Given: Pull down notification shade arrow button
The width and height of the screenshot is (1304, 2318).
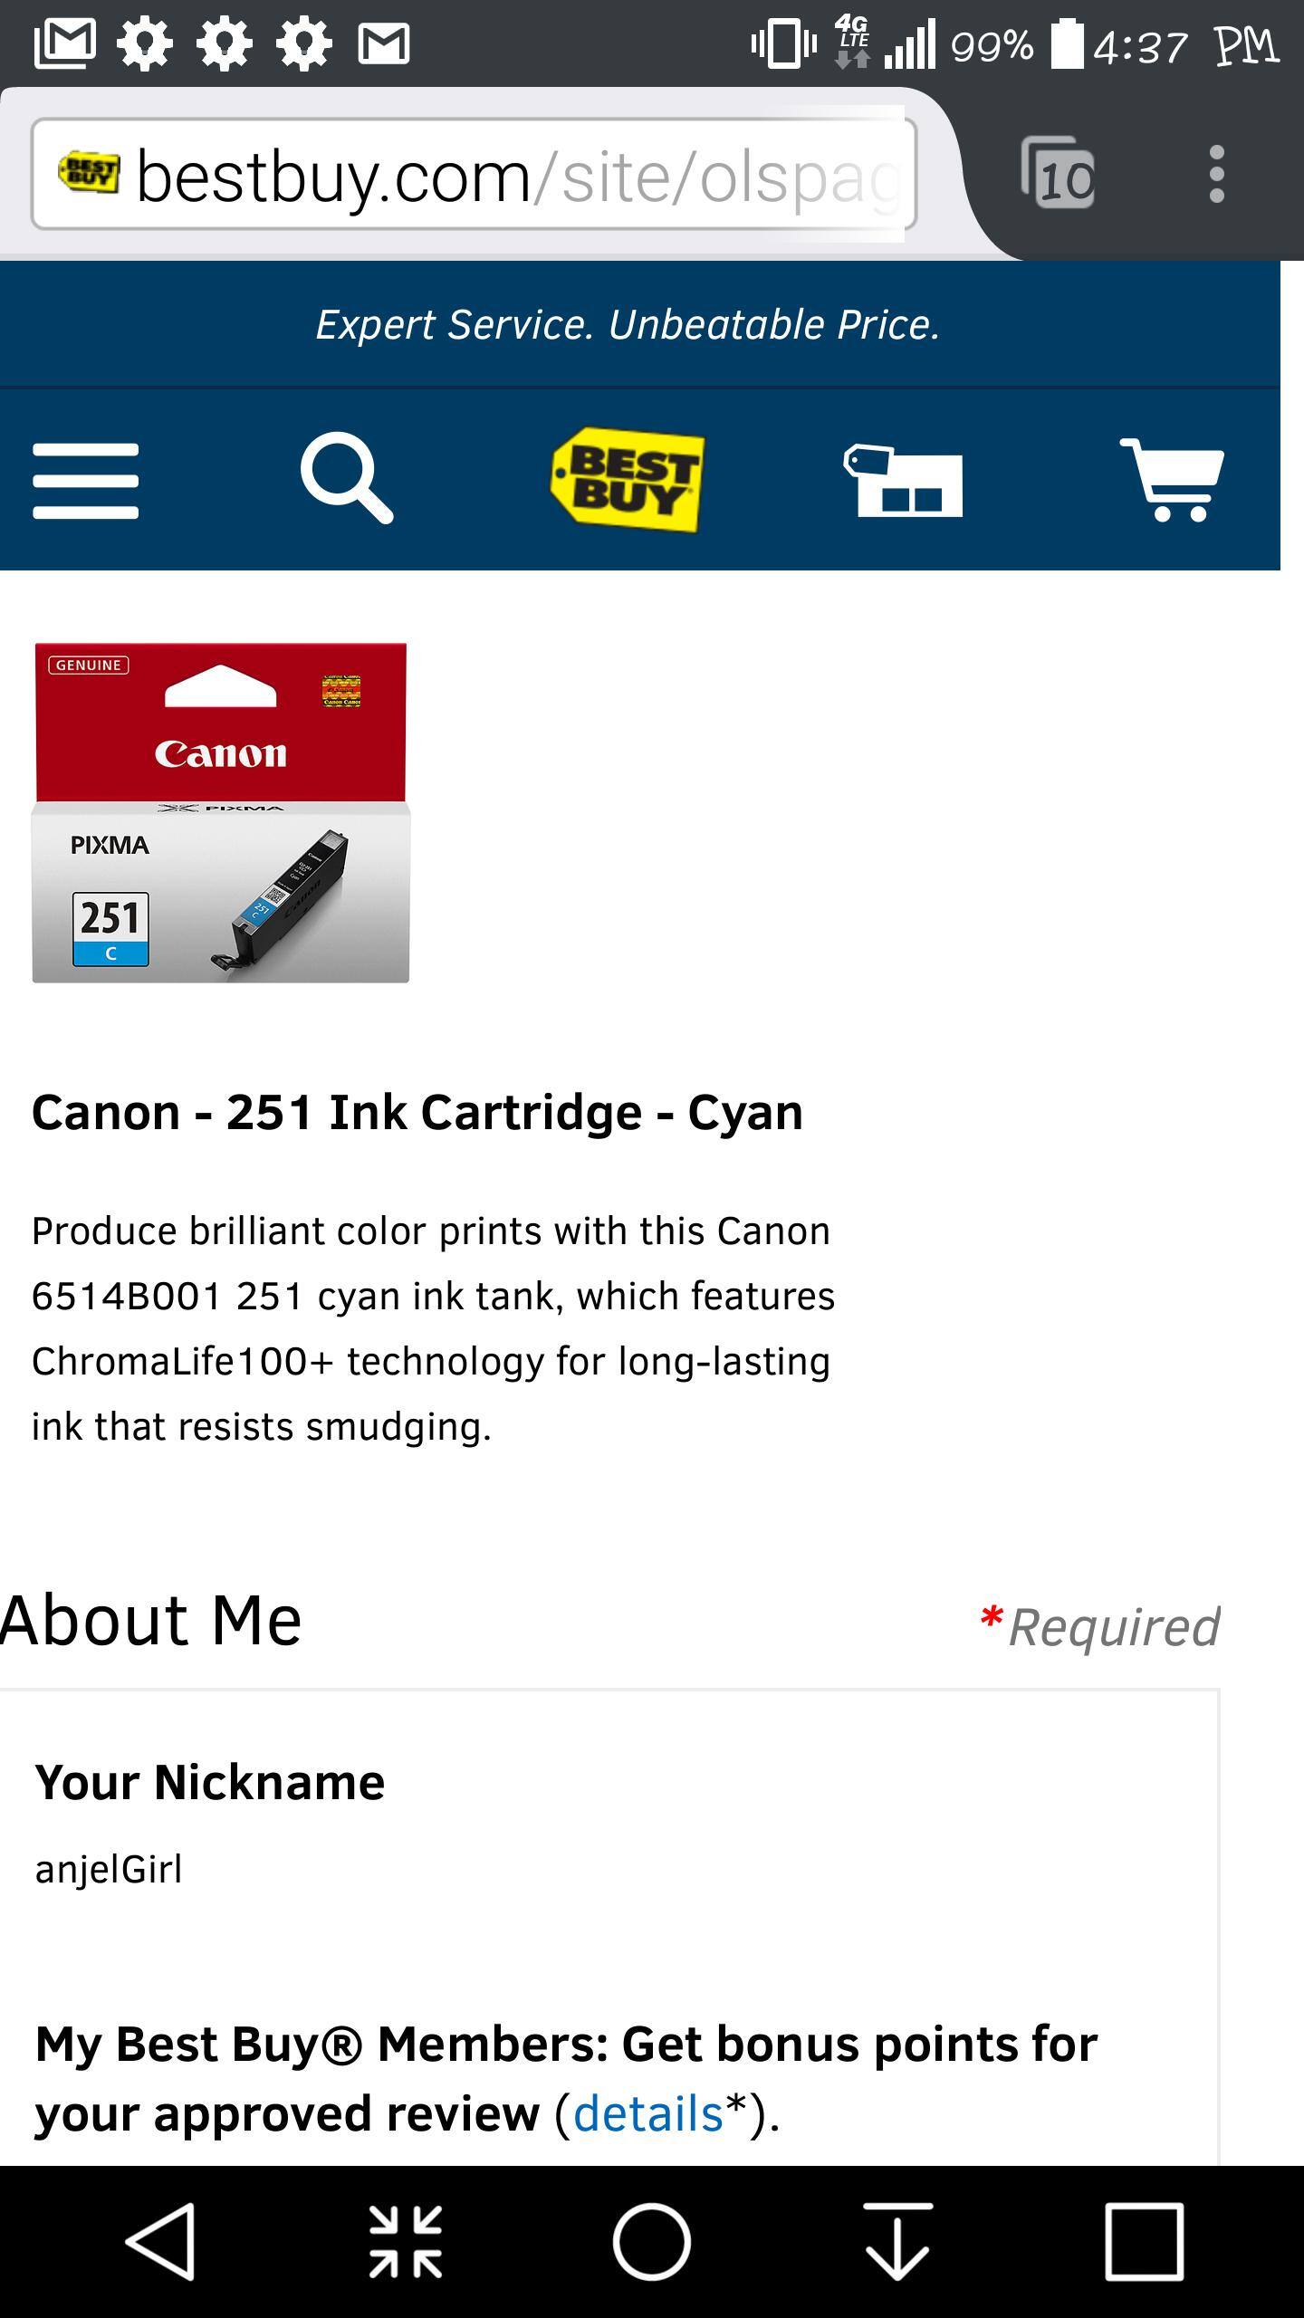Looking at the screenshot, I should (897, 2241).
